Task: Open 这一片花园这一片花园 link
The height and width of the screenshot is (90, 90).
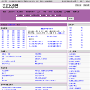Action: coord(8,61)
